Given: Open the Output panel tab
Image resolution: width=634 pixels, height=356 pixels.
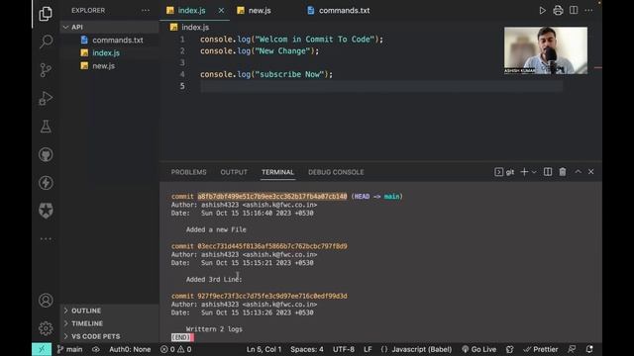Looking at the screenshot, I should click(x=234, y=172).
